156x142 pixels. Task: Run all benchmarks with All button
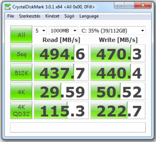pos(21,34)
